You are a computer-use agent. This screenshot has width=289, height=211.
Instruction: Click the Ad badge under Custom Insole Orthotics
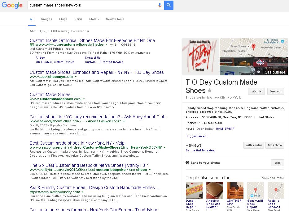[32, 45]
